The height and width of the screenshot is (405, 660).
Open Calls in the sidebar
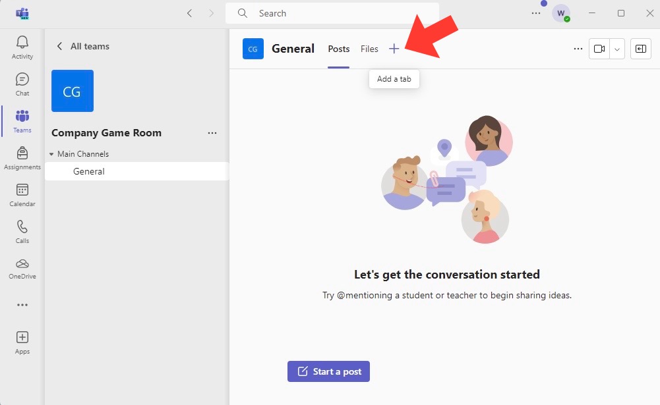click(22, 232)
